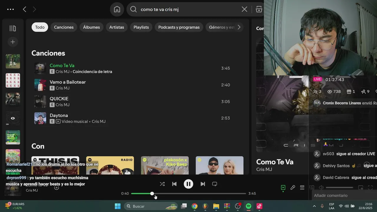Open File Explorer from the taskbar

click(216, 206)
